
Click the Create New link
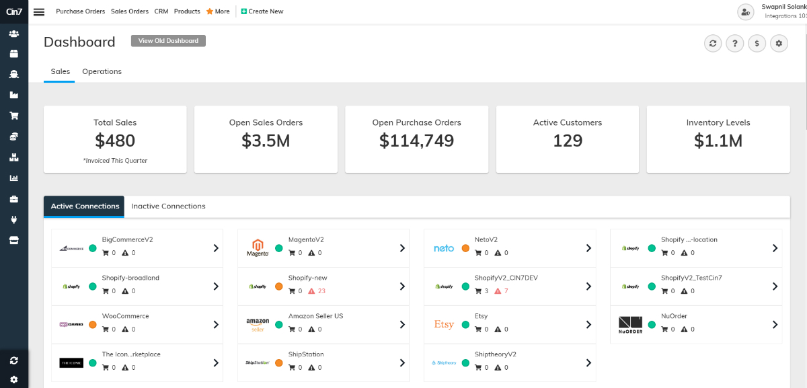(262, 11)
